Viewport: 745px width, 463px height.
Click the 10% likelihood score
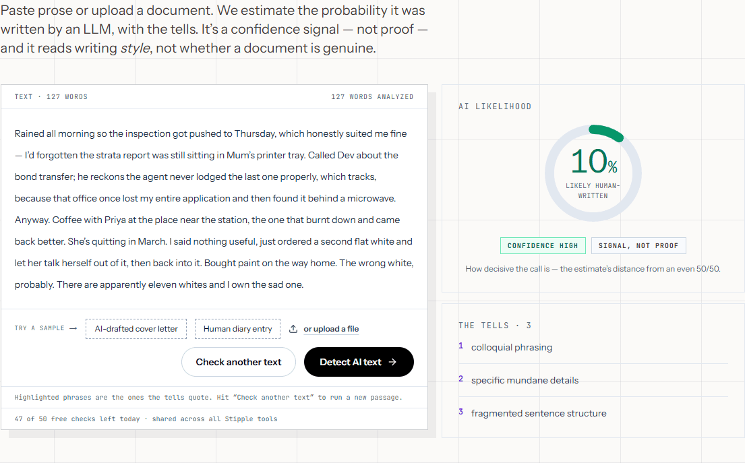click(593, 161)
